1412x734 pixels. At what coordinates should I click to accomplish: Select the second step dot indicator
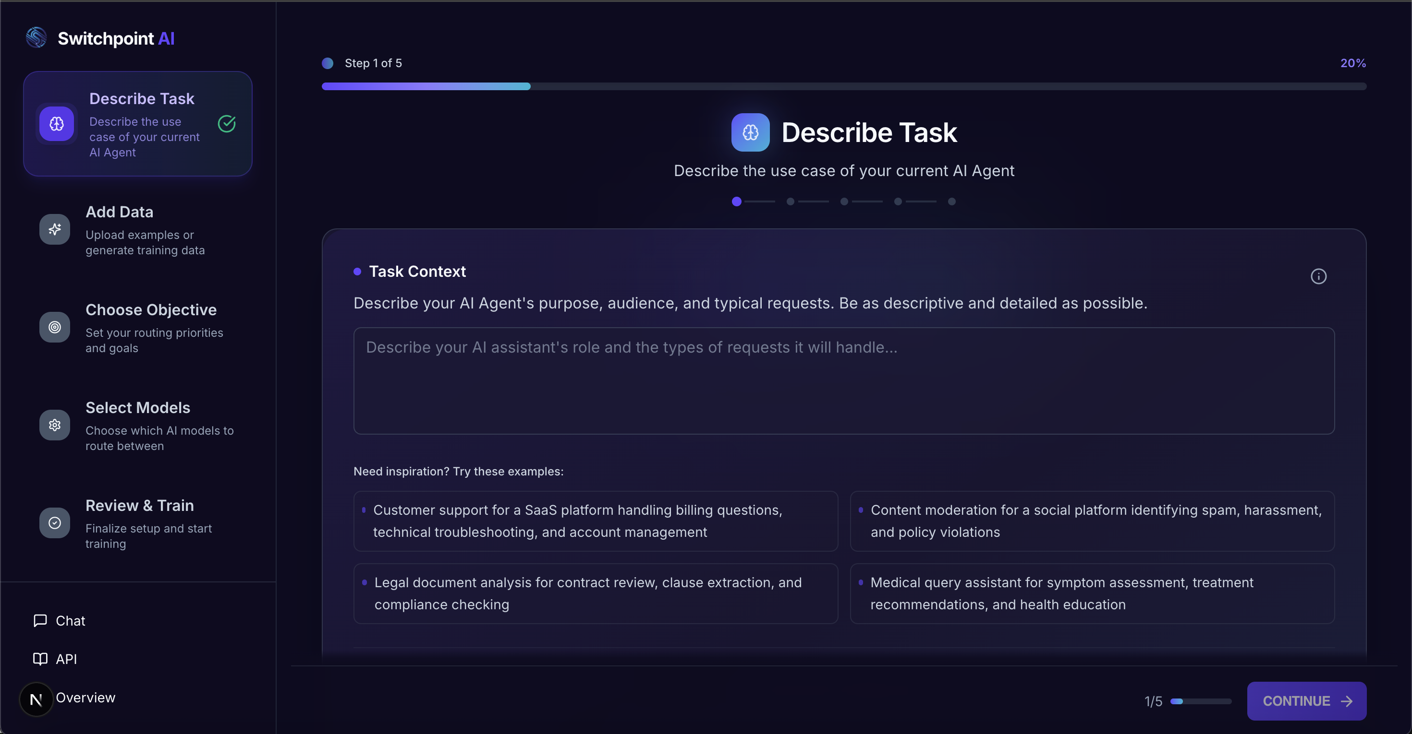click(x=790, y=201)
